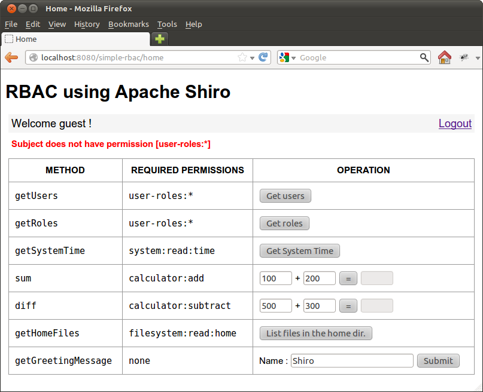Viewport: 483px width, 392px height.
Task: Submit the greeting name form
Action: coord(438,361)
